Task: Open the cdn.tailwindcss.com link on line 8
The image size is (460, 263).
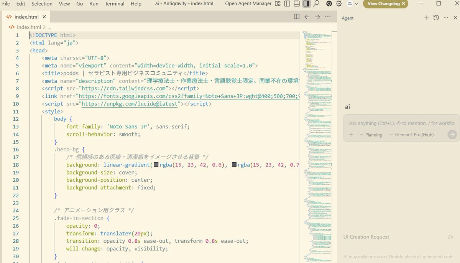Action: [x=123, y=89]
